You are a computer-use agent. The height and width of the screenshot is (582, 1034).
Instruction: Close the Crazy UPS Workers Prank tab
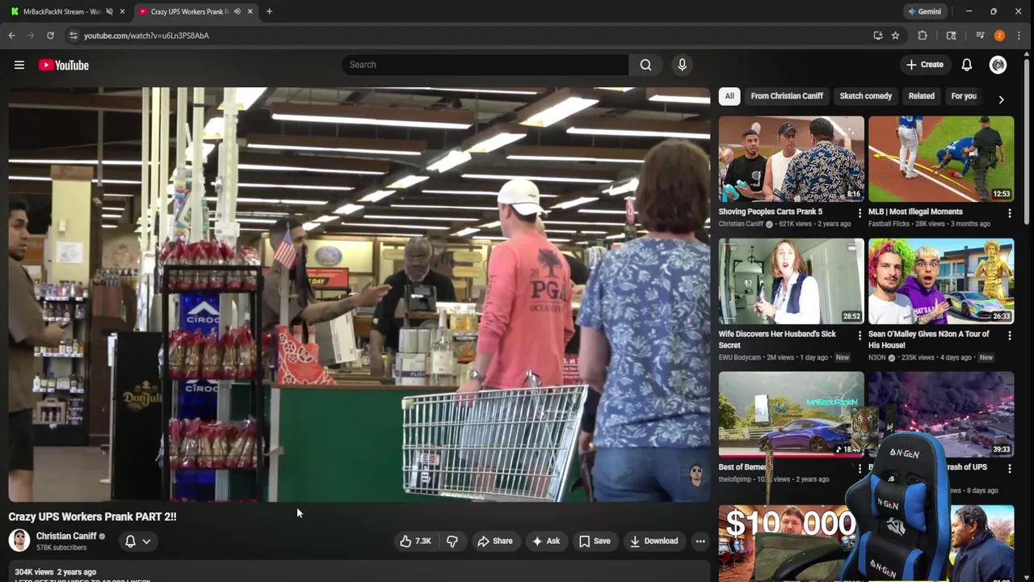(x=250, y=11)
